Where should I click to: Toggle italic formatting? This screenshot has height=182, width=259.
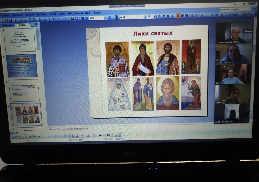(163, 16)
